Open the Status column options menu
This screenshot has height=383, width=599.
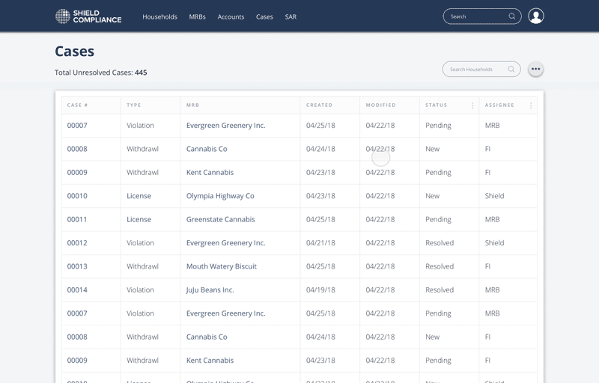472,105
